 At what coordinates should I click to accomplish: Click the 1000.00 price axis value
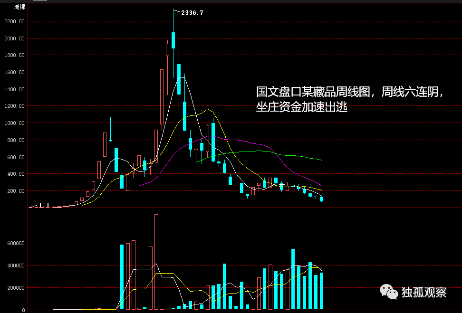point(14,123)
